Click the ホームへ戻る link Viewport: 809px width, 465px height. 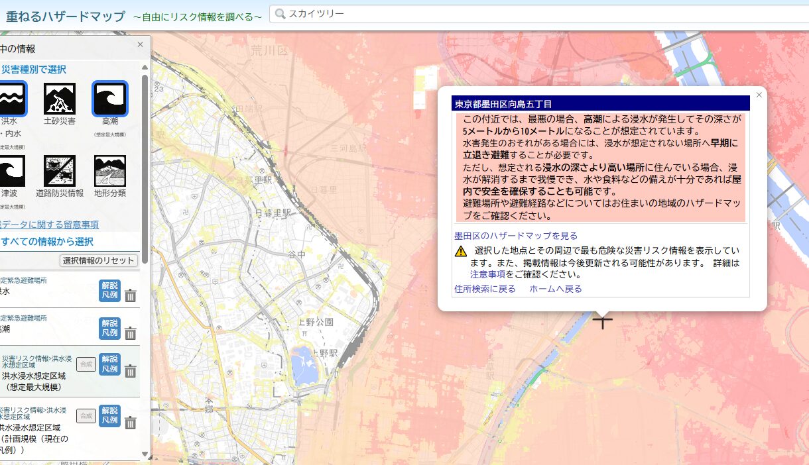[x=555, y=289]
